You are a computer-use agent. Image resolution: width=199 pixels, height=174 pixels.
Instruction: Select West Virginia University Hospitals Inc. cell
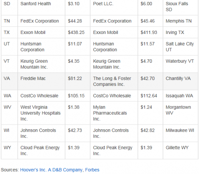[x=41, y=113]
